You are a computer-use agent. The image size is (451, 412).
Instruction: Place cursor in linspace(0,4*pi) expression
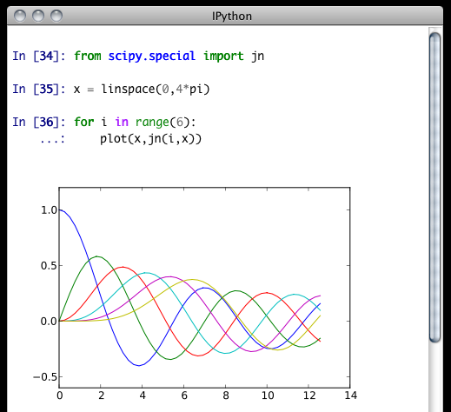pyautogui.click(x=156, y=90)
